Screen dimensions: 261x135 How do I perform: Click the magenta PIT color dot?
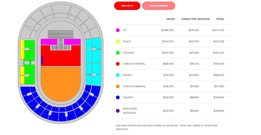coord(118,30)
